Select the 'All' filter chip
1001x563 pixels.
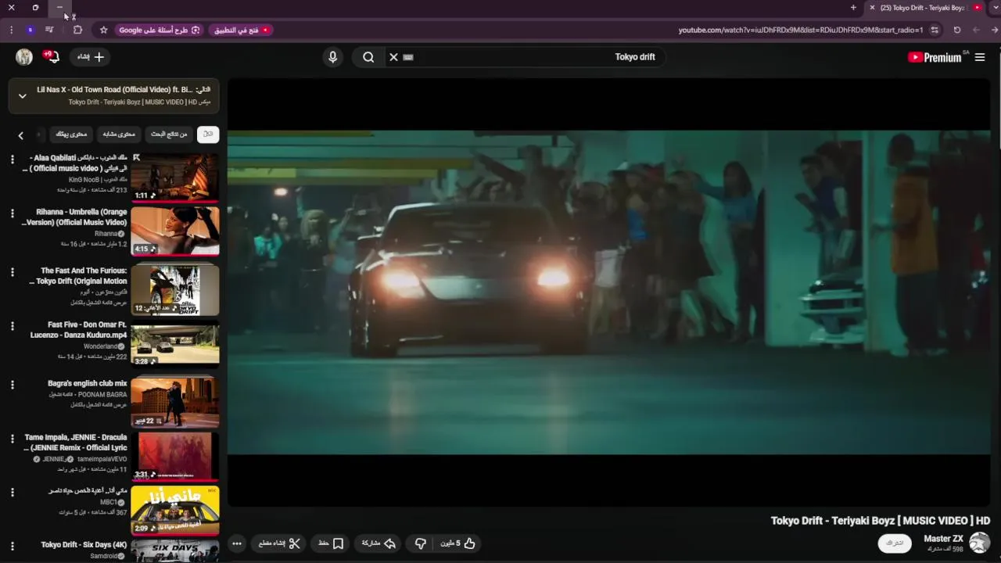click(x=208, y=134)
